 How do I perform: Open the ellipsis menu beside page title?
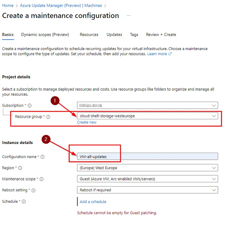click(129, 16)
